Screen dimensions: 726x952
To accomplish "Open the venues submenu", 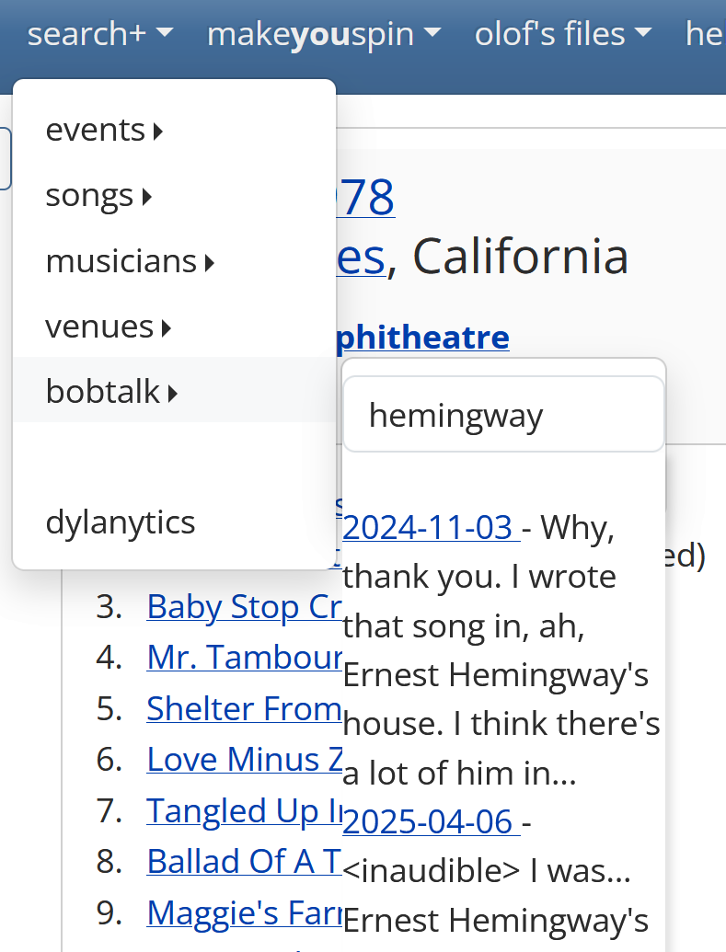I will point(109,327).
